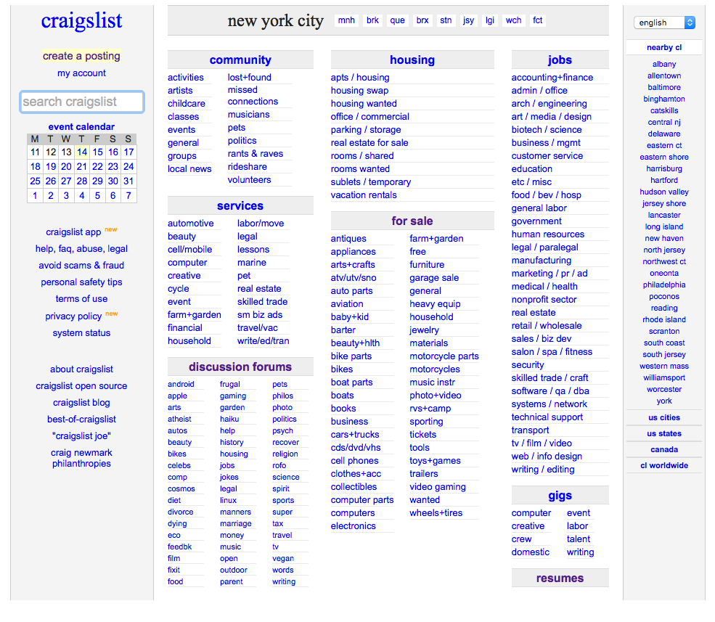
Task: Open rants & raves link
Action: (x=256, y=154)
